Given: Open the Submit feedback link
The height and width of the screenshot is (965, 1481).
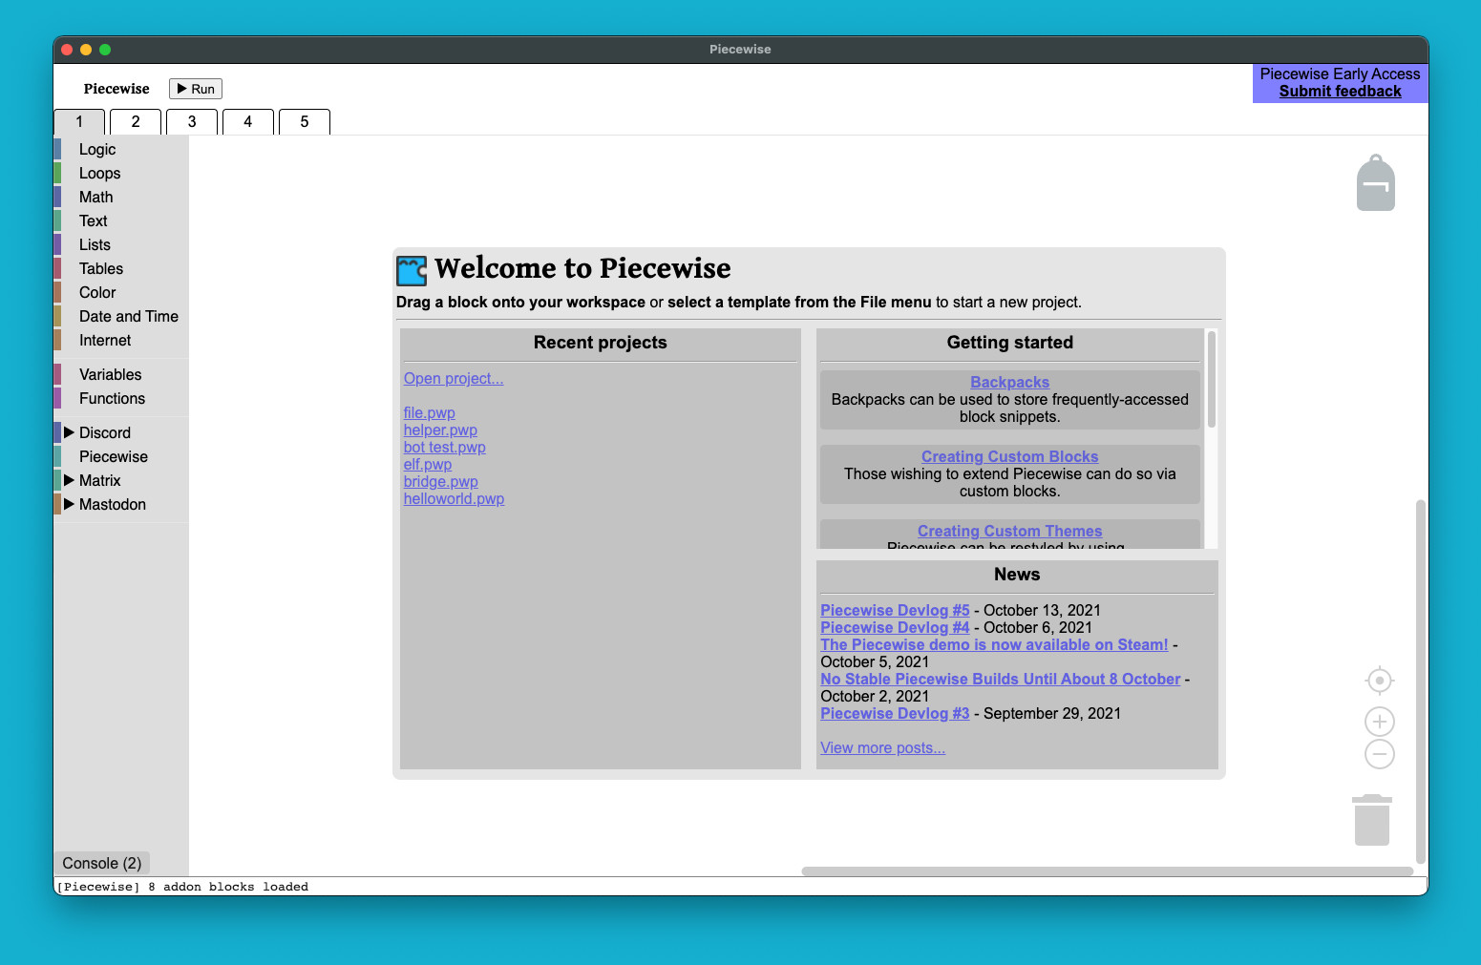Looking at the screenshot, I should pyautogui.click(x=1340, y=91).
